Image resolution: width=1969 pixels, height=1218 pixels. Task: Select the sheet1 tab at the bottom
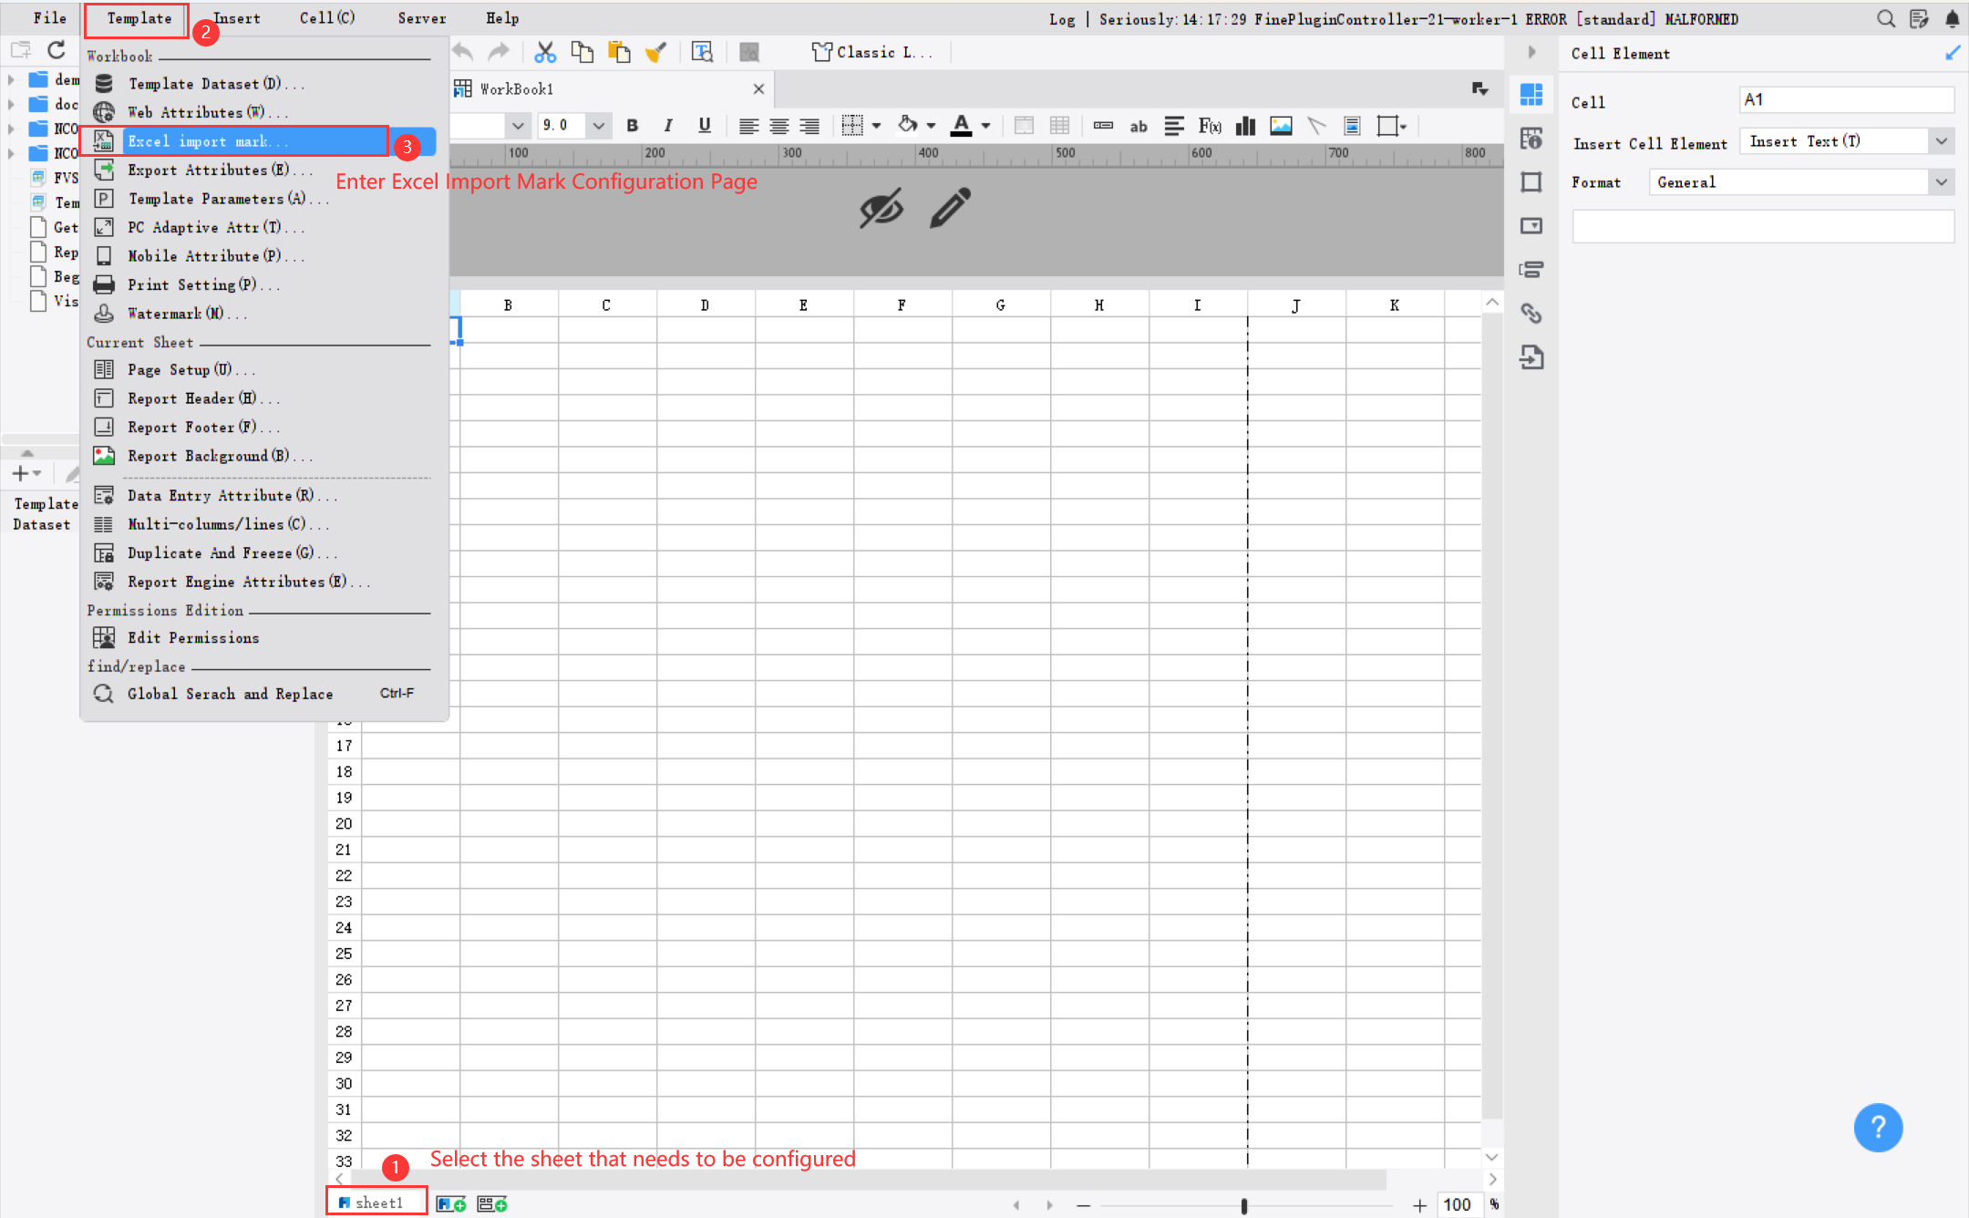click(376, 1203)
